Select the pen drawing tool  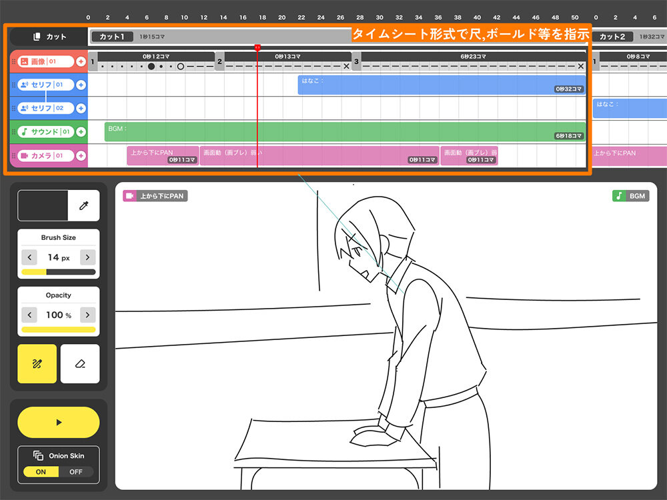(x=37, y=364)
